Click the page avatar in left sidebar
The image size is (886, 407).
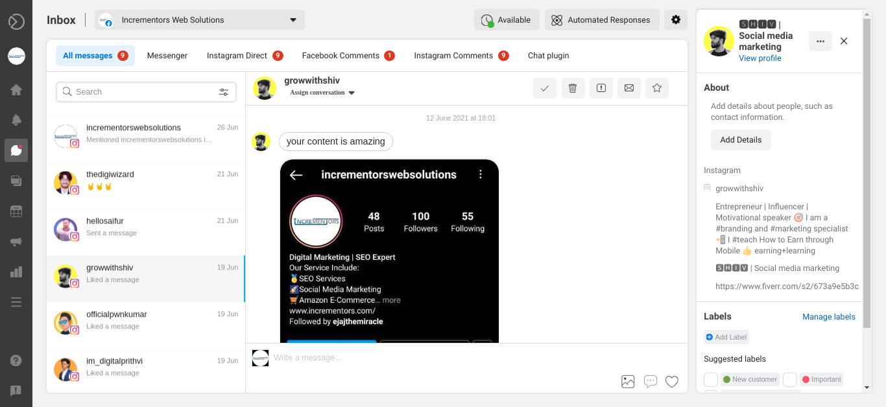click(16, 56)
